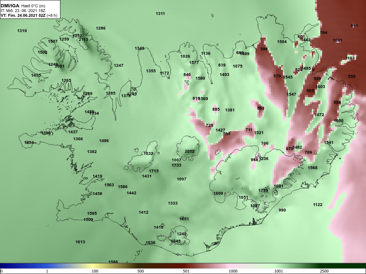The height and width of the screenshot is (274, 366).
Task: Click the 'VT: Fim. 24.06.2021 02Z' valid time line
Action: click(23, 15)
